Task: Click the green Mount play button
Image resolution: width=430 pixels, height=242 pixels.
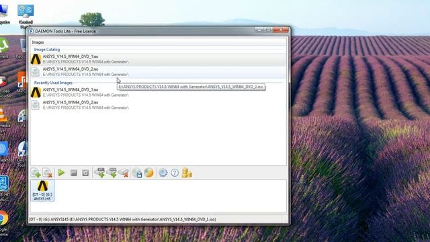Action: pyautogui.click(x=61, y=173)
